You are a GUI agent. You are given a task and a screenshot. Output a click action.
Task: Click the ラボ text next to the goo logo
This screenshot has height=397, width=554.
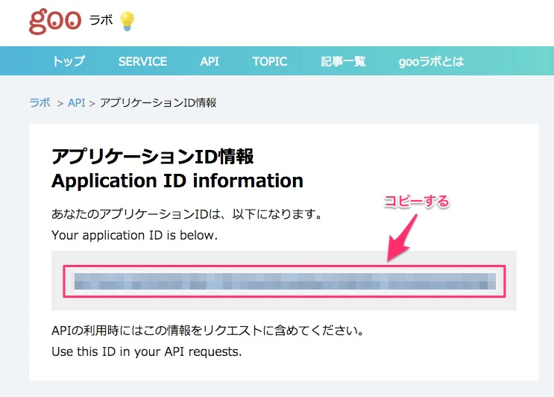point(101,20)
